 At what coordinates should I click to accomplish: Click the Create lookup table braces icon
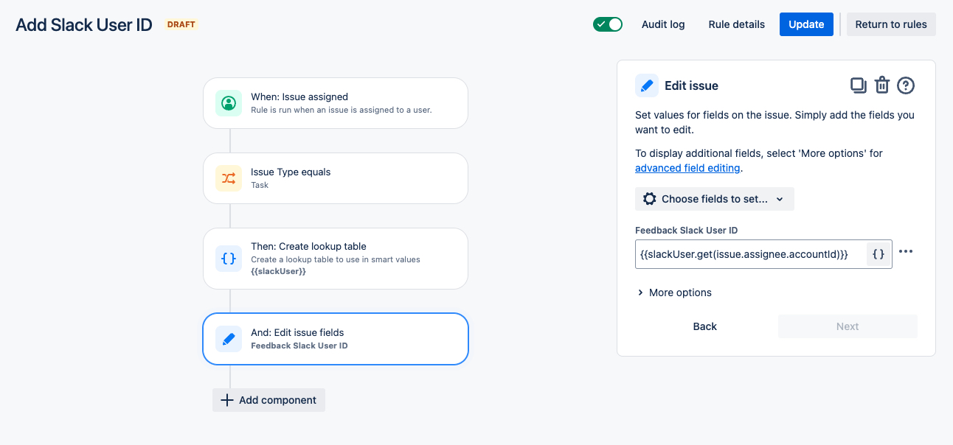[229, 259]
